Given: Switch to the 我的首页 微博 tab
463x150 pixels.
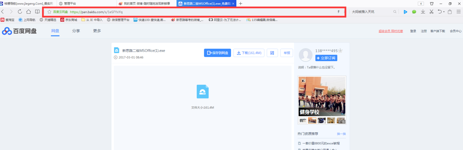Looking at the screenshot, I should point(147,3).
